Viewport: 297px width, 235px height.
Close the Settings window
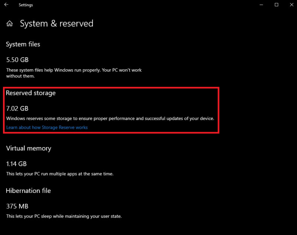click(291, 5)
